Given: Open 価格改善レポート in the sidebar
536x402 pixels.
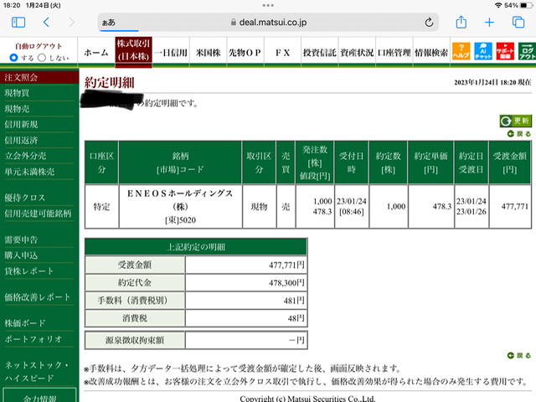Looking at the screenshot, I should point(37,297).
